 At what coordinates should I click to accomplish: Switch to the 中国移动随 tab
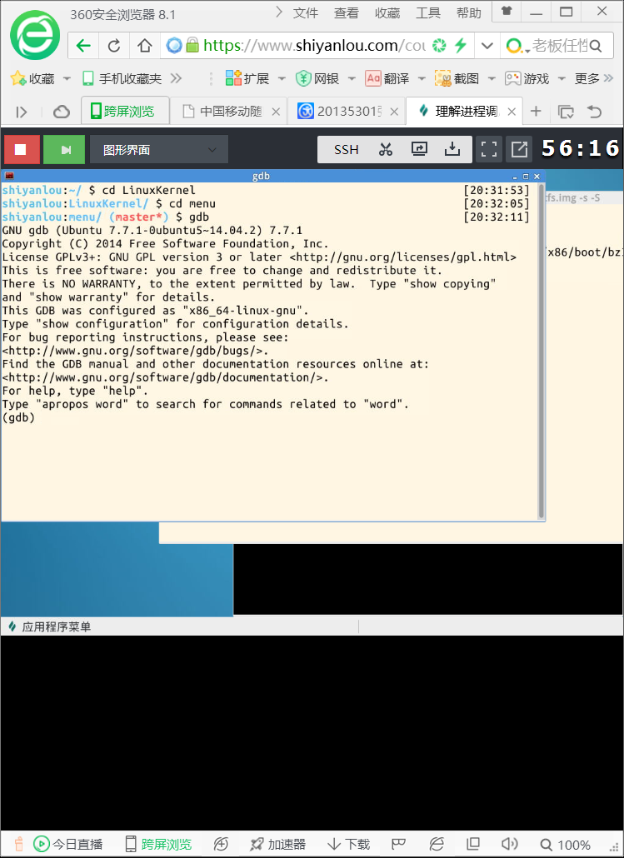[x=229, y=112]
